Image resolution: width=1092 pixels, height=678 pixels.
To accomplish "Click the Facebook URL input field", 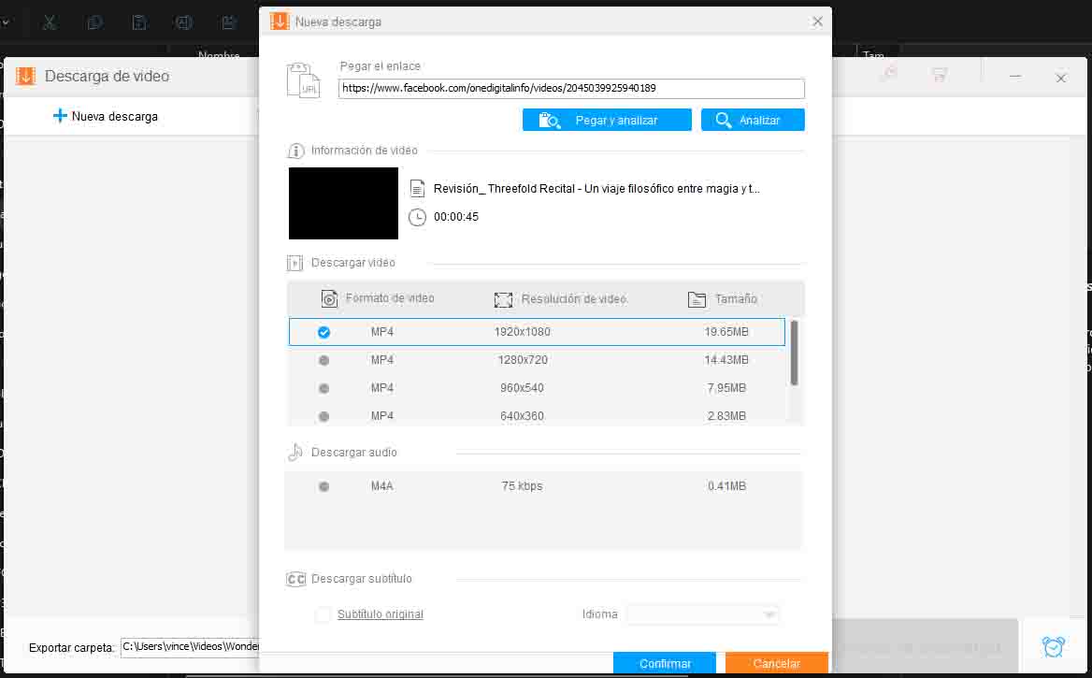I will 571,89.
